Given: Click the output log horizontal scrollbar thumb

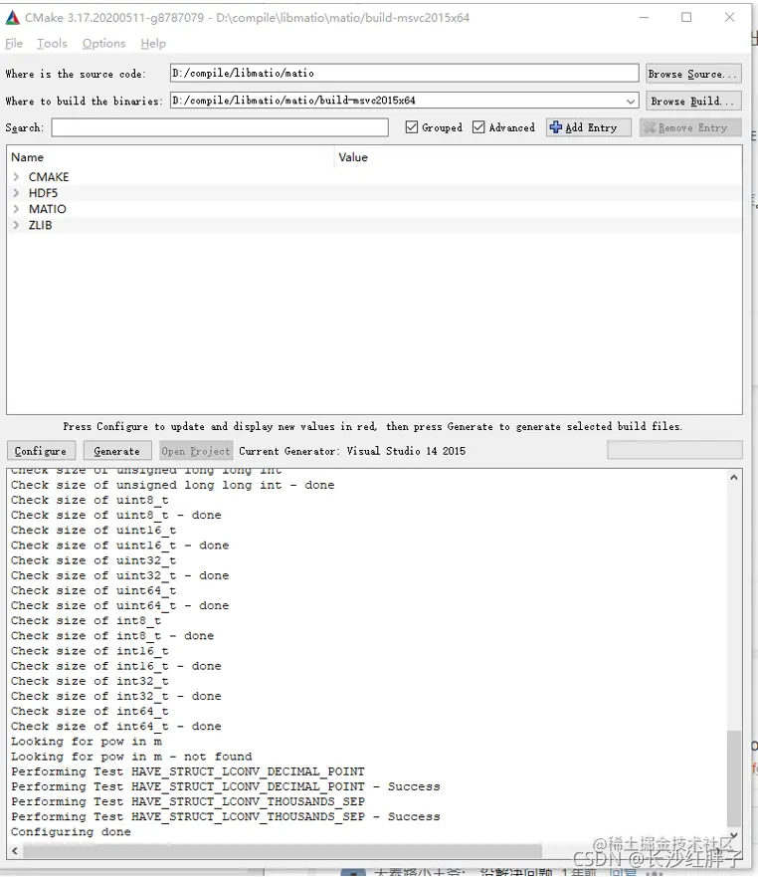Looking at the screenshot, I should (283, 851).
